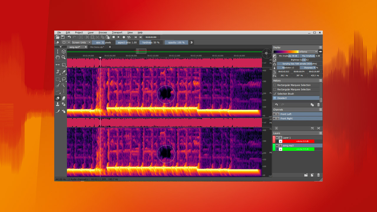Click the new layer group folder icon
The width and height of the screenshot is (377, 212).
[x=306, y=175]
